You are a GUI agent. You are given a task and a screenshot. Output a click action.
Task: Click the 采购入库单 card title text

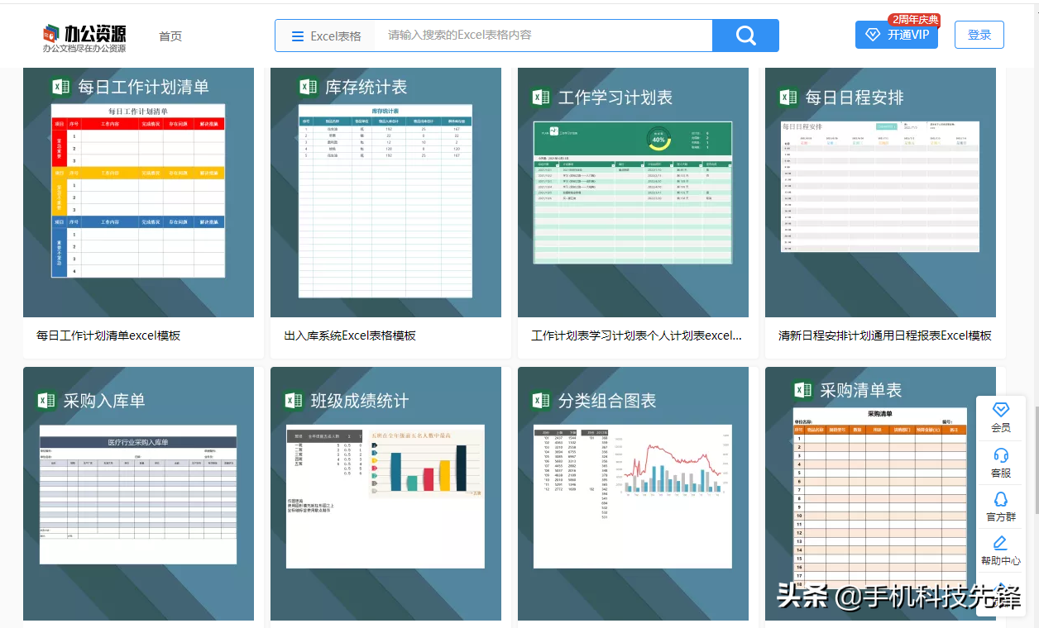(104, 401)
